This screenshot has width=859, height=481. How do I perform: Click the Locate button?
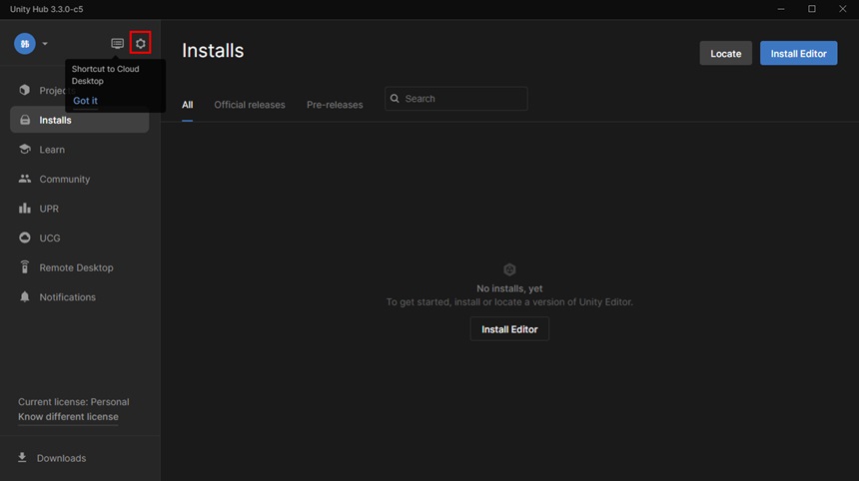tap(725, 53)
